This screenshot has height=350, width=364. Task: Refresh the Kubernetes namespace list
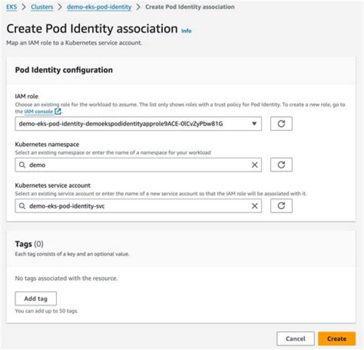282,165
